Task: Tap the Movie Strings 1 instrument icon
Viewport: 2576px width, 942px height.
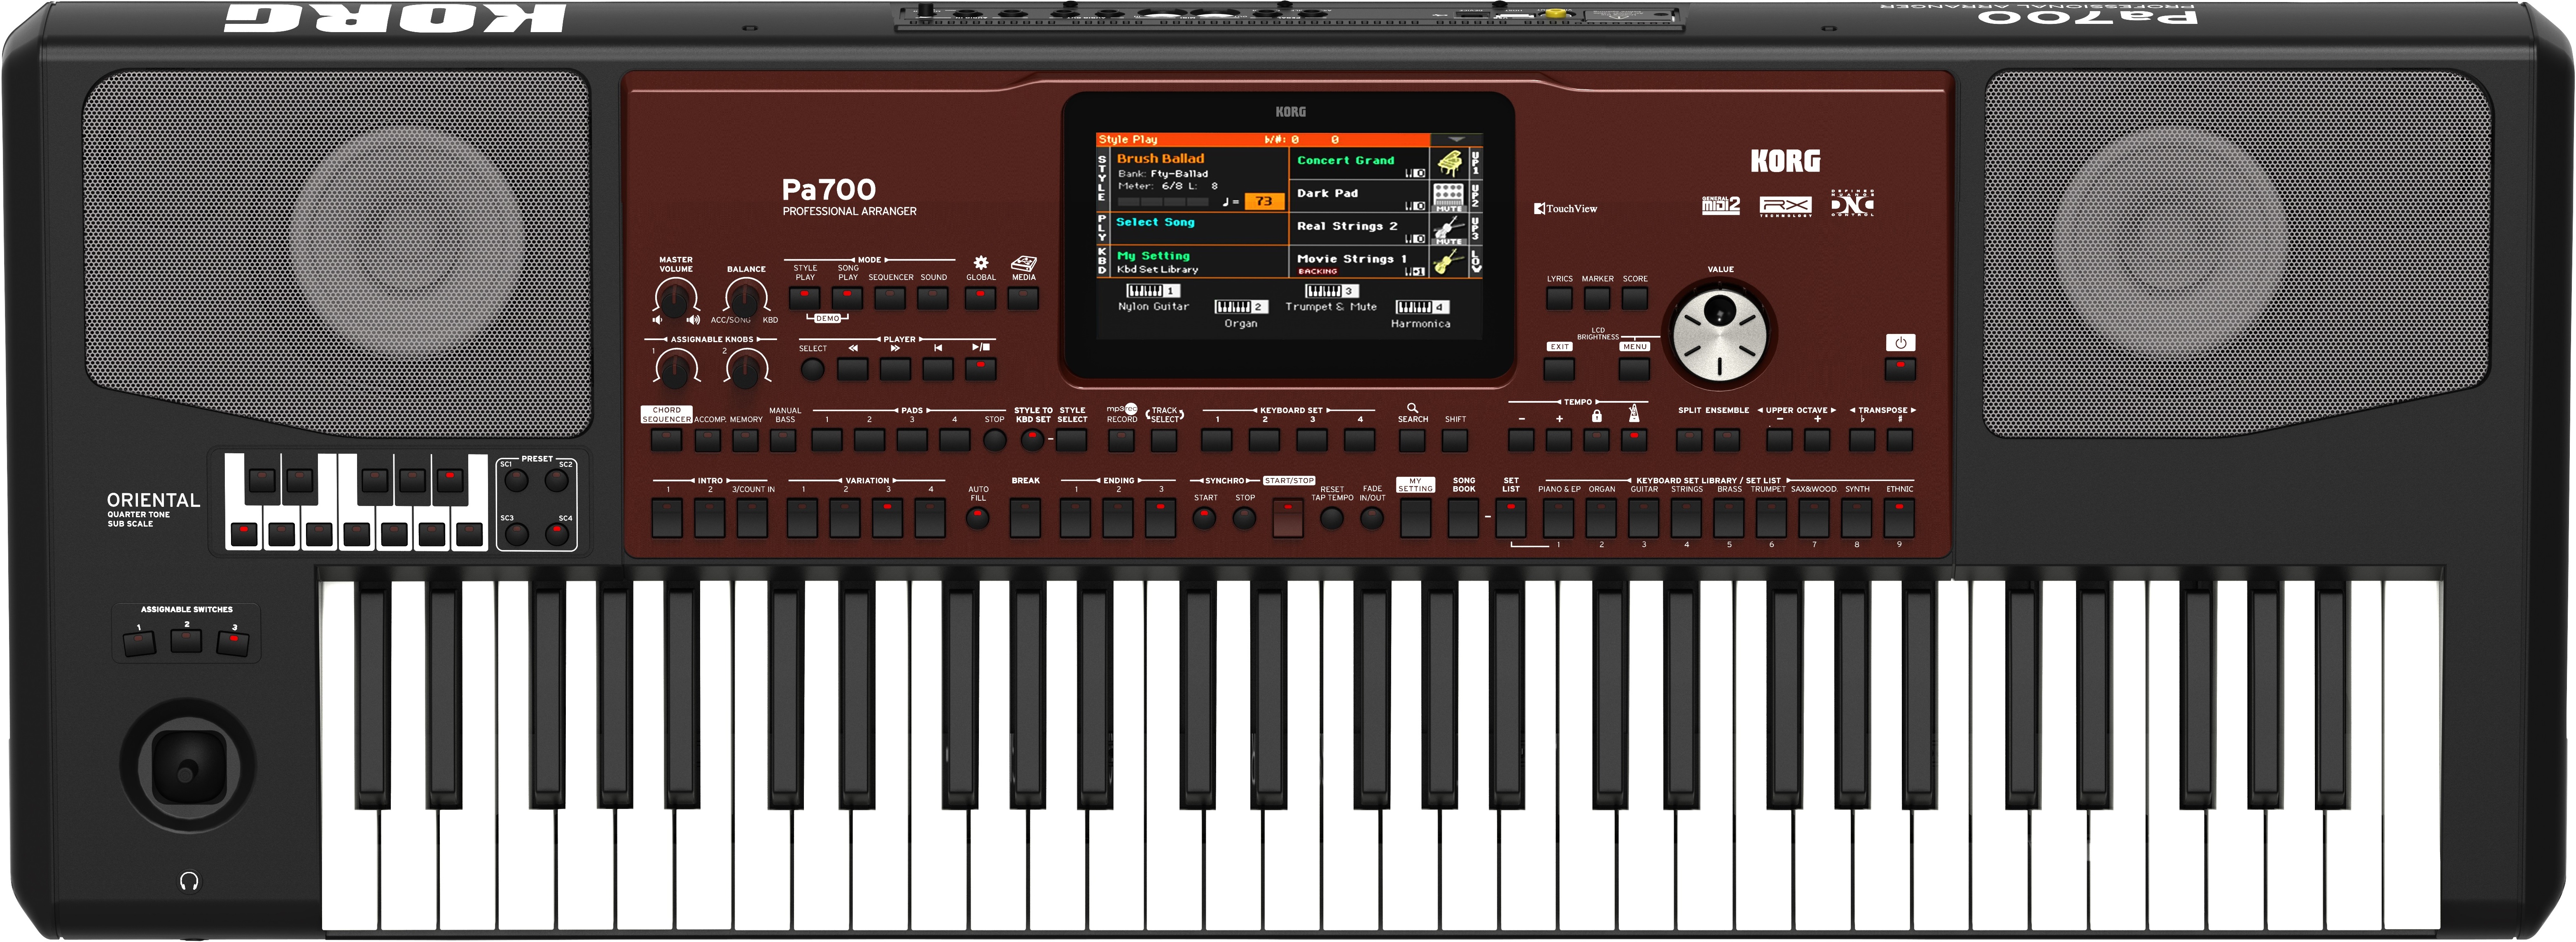Action: [x=1448, y=262]
